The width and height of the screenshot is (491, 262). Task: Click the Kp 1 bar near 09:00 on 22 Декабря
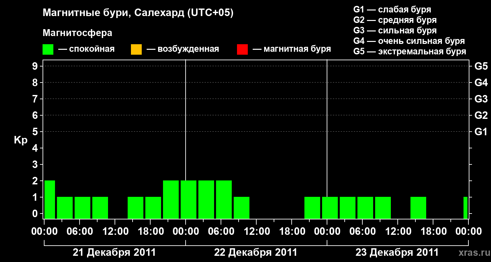(242, 208)
